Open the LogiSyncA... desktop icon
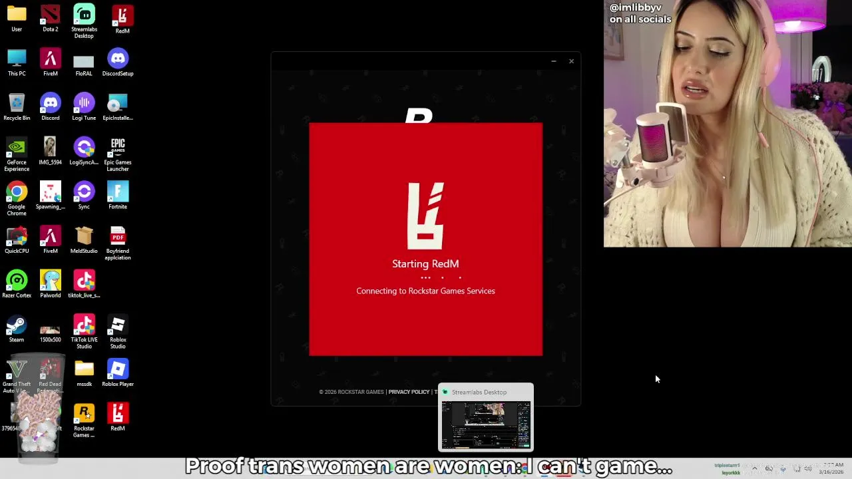Screen dimensions: 852x479 84,151
